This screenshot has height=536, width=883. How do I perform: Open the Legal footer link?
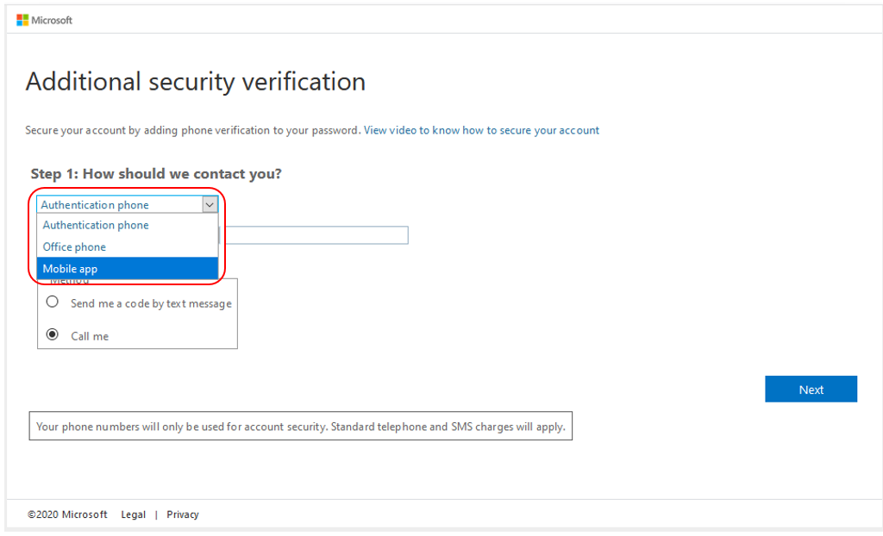click(134, 514)
